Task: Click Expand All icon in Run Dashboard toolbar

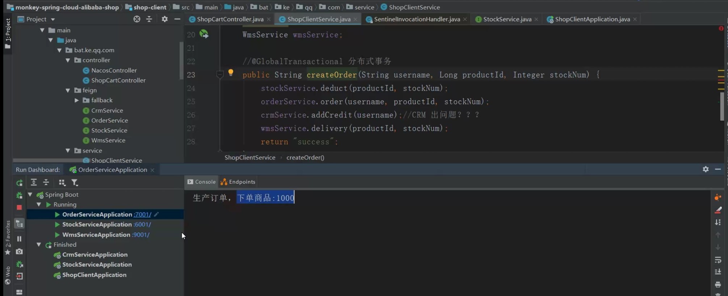Action: coord(34,182)
